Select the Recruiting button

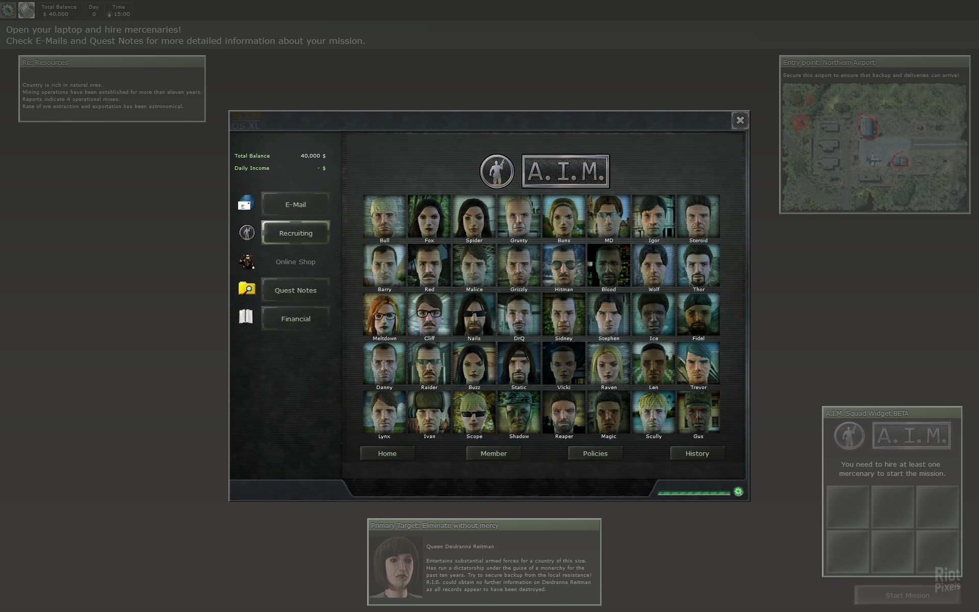(x=296, y=233)
